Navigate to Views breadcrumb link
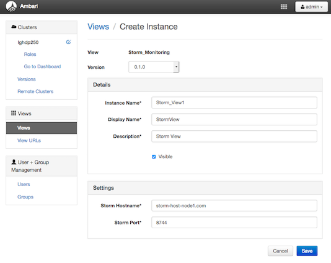The image size is (331, 263). (99, 27)
